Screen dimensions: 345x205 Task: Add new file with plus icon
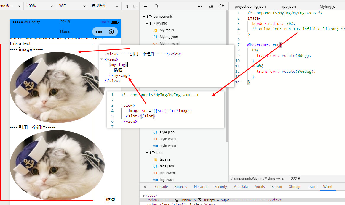coord(146,7)
